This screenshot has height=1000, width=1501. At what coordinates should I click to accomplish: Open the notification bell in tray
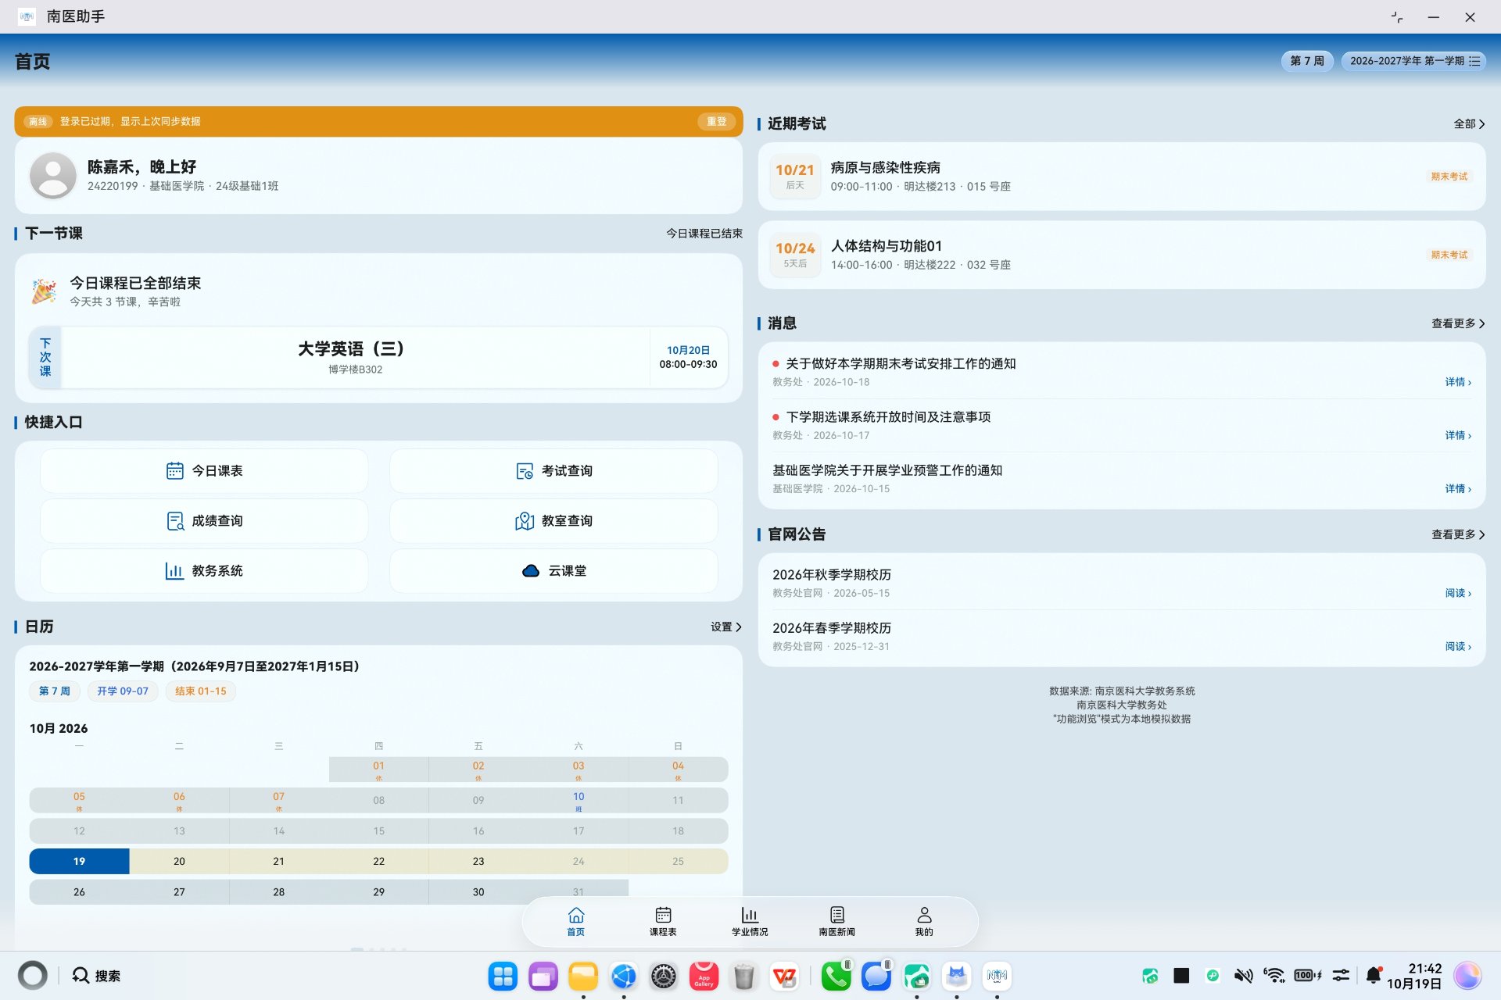[1374, 976]
